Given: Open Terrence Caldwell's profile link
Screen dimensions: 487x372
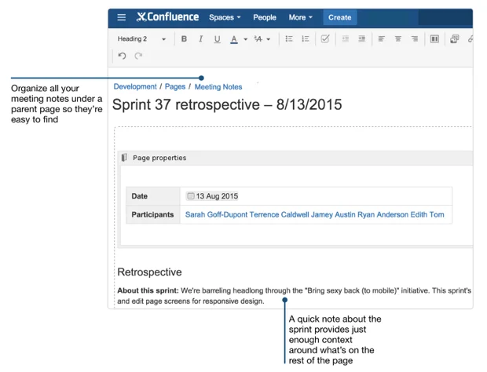Looking at the screenshot, I should (x=280, y=215).
